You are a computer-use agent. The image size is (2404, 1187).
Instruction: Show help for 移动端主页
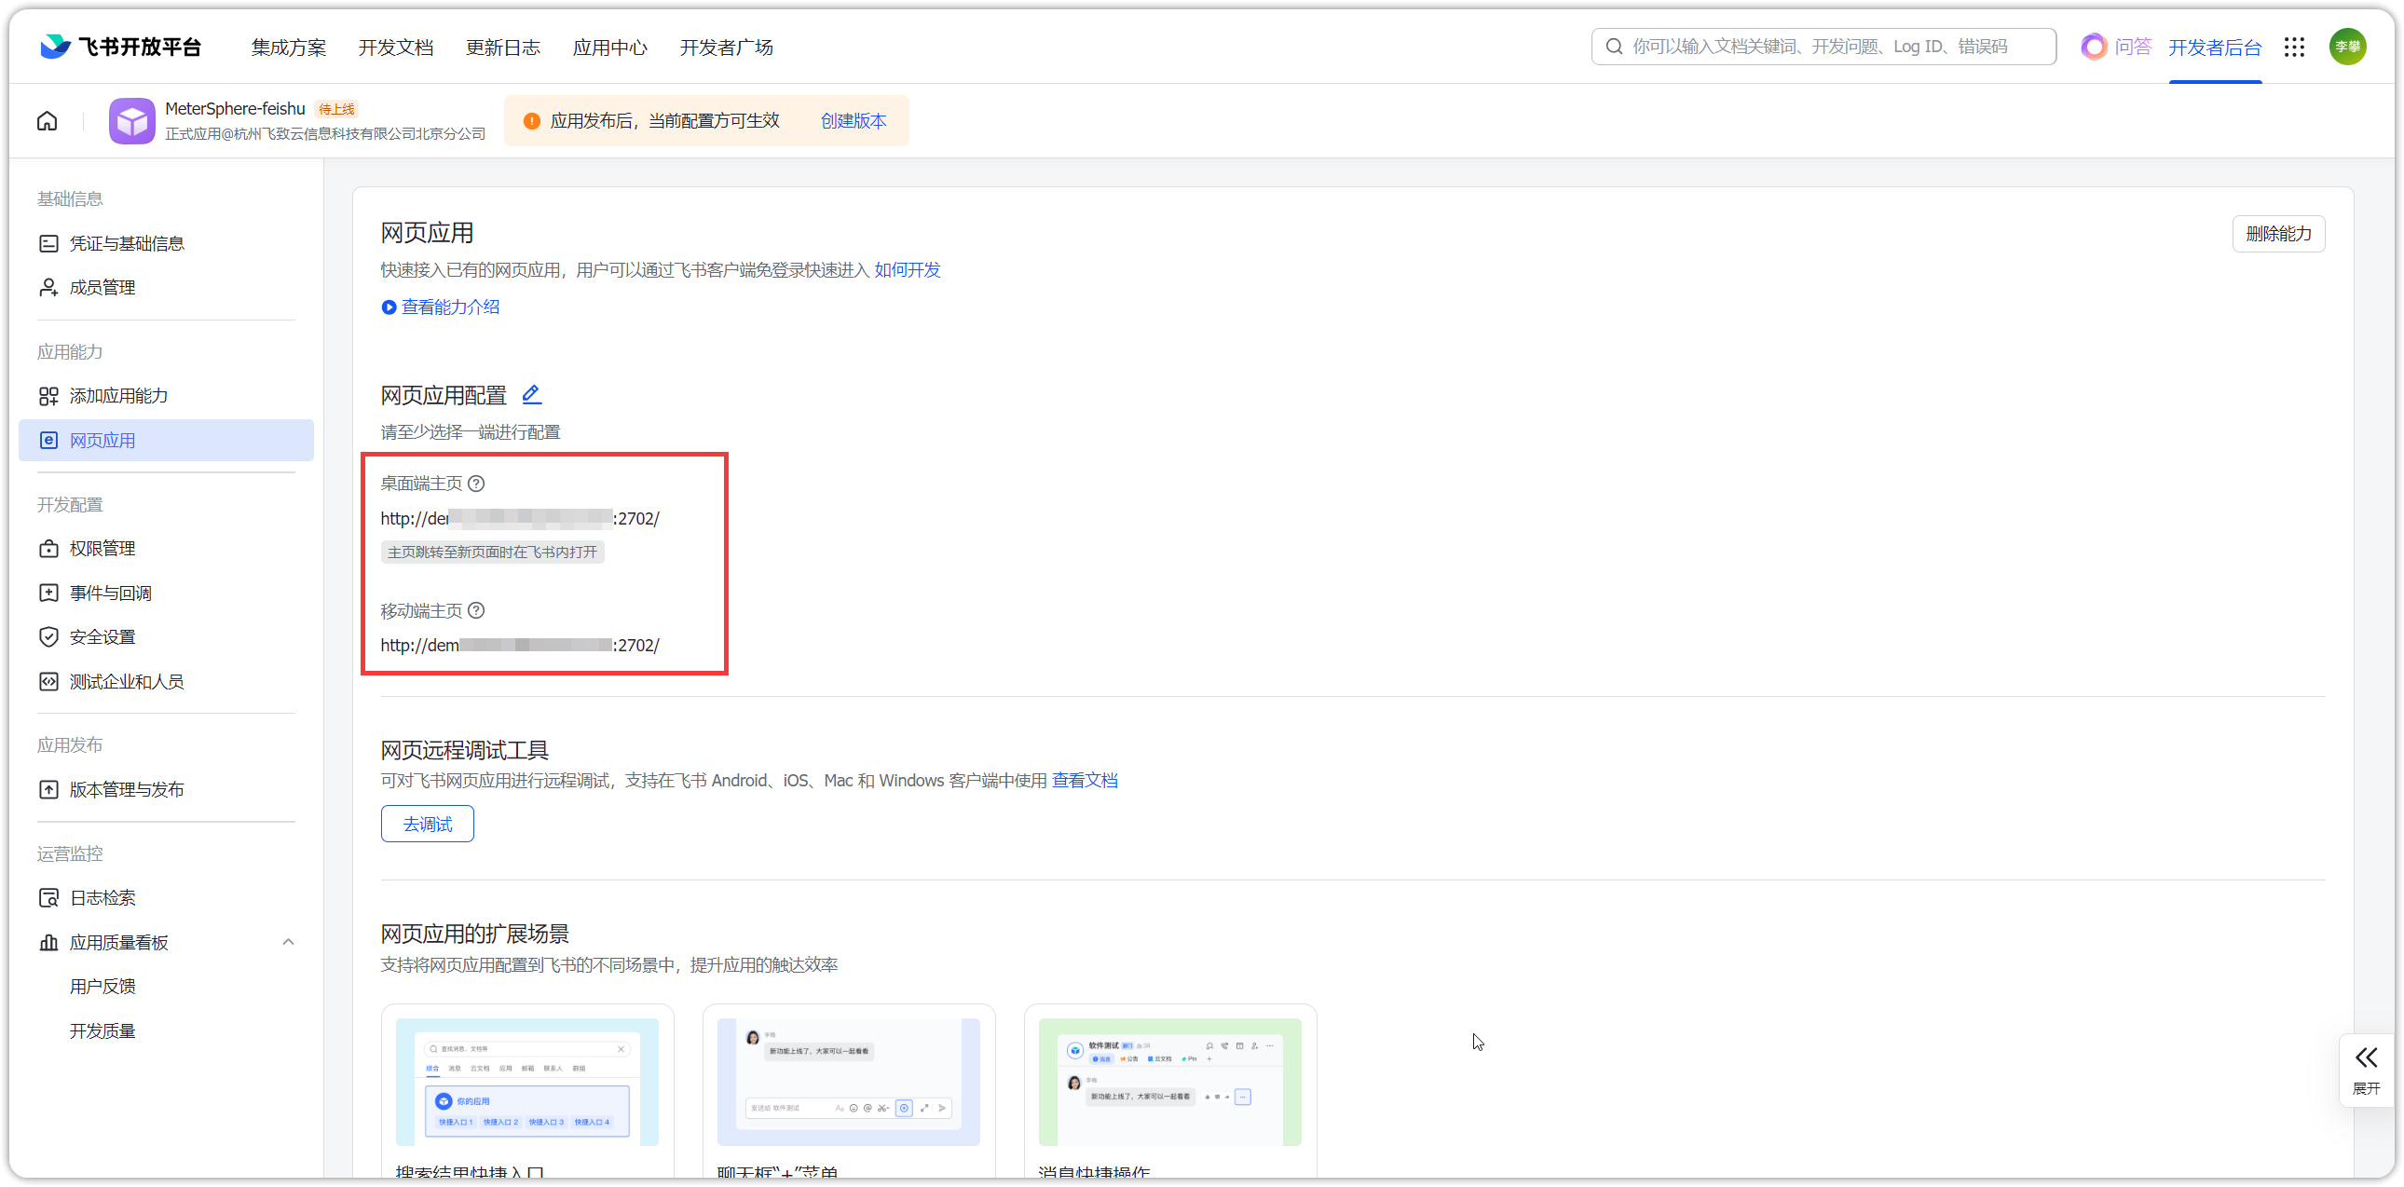pos(476,610)
